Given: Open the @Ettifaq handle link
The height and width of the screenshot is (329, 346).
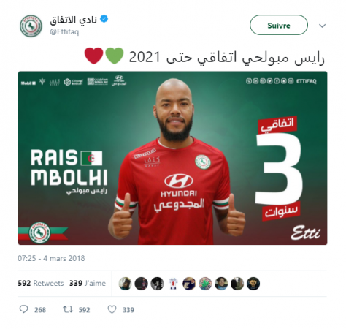Looking at the screenshot, I should pos(64,31).
